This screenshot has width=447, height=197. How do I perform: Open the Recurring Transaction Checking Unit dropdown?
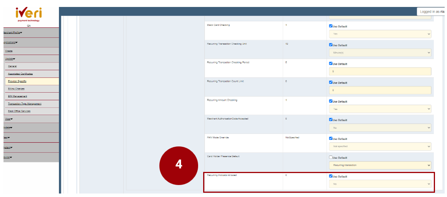[x=380, y=53]
